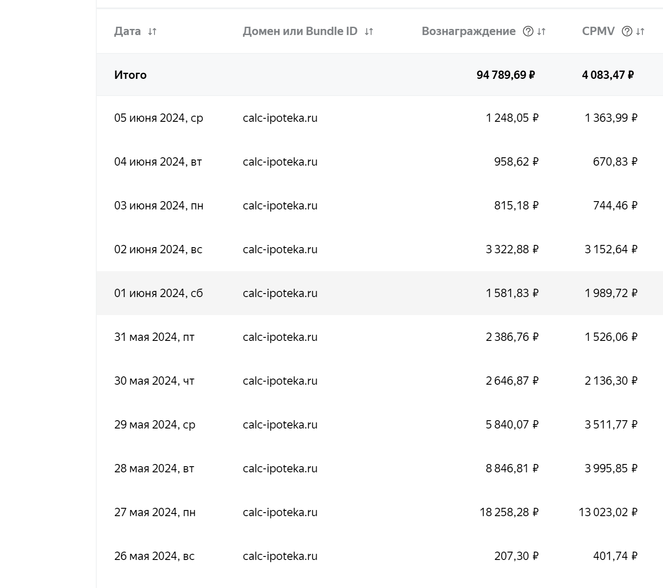This screenshot has height=588, width=663.
Task: Select reward value 815,18 ₽
Action: [516, 205]
